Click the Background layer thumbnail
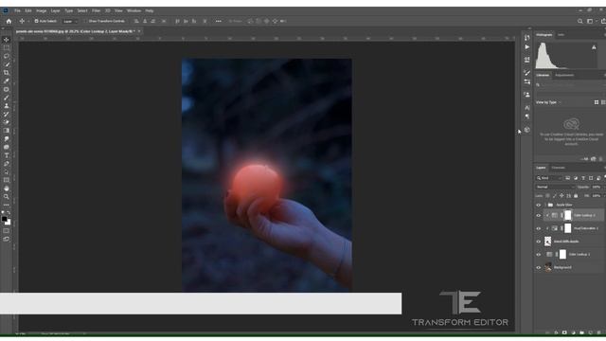 (547, 267)
